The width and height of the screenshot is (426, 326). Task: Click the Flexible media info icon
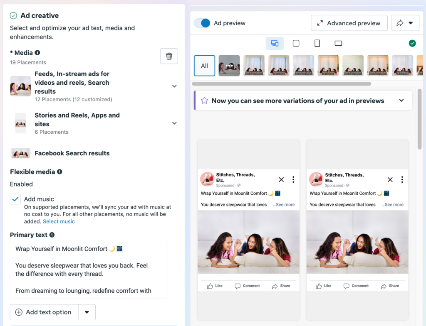point(59,172)
